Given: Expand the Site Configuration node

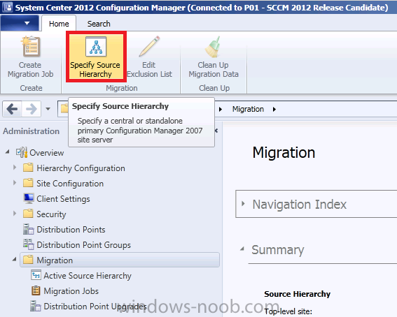Looking at the screenshot, I should pos(15,183).
